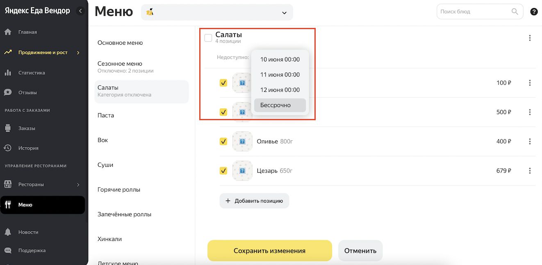Collapse the sidebar with arrow button
Screen dimensions: 542x265
pyautogui.click(x=80, y=11)
